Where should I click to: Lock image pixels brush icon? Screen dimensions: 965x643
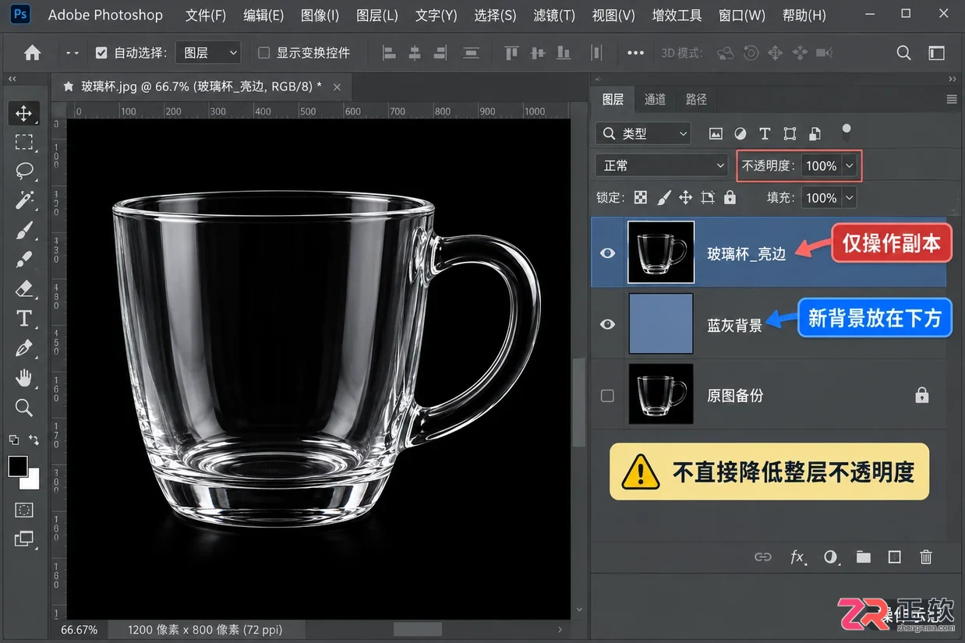coord(663,198)
